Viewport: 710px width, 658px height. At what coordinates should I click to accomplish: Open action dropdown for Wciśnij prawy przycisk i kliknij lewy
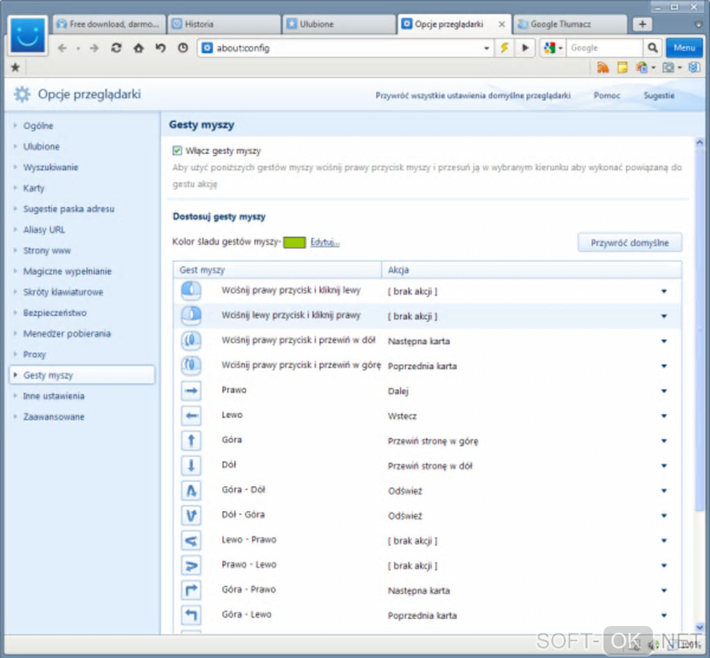pos(664,291)
